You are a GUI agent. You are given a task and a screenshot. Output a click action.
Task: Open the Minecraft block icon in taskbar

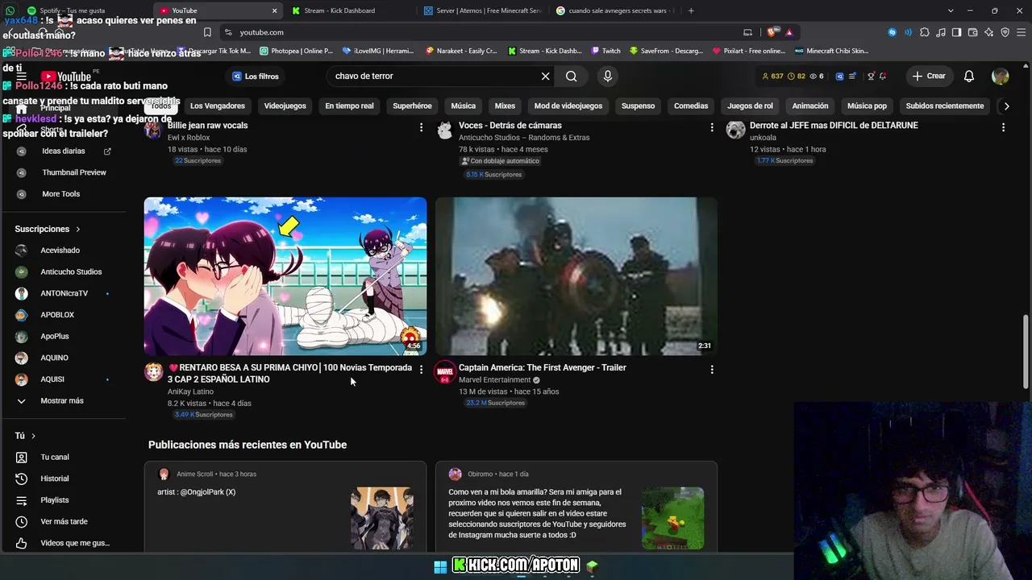593,566
